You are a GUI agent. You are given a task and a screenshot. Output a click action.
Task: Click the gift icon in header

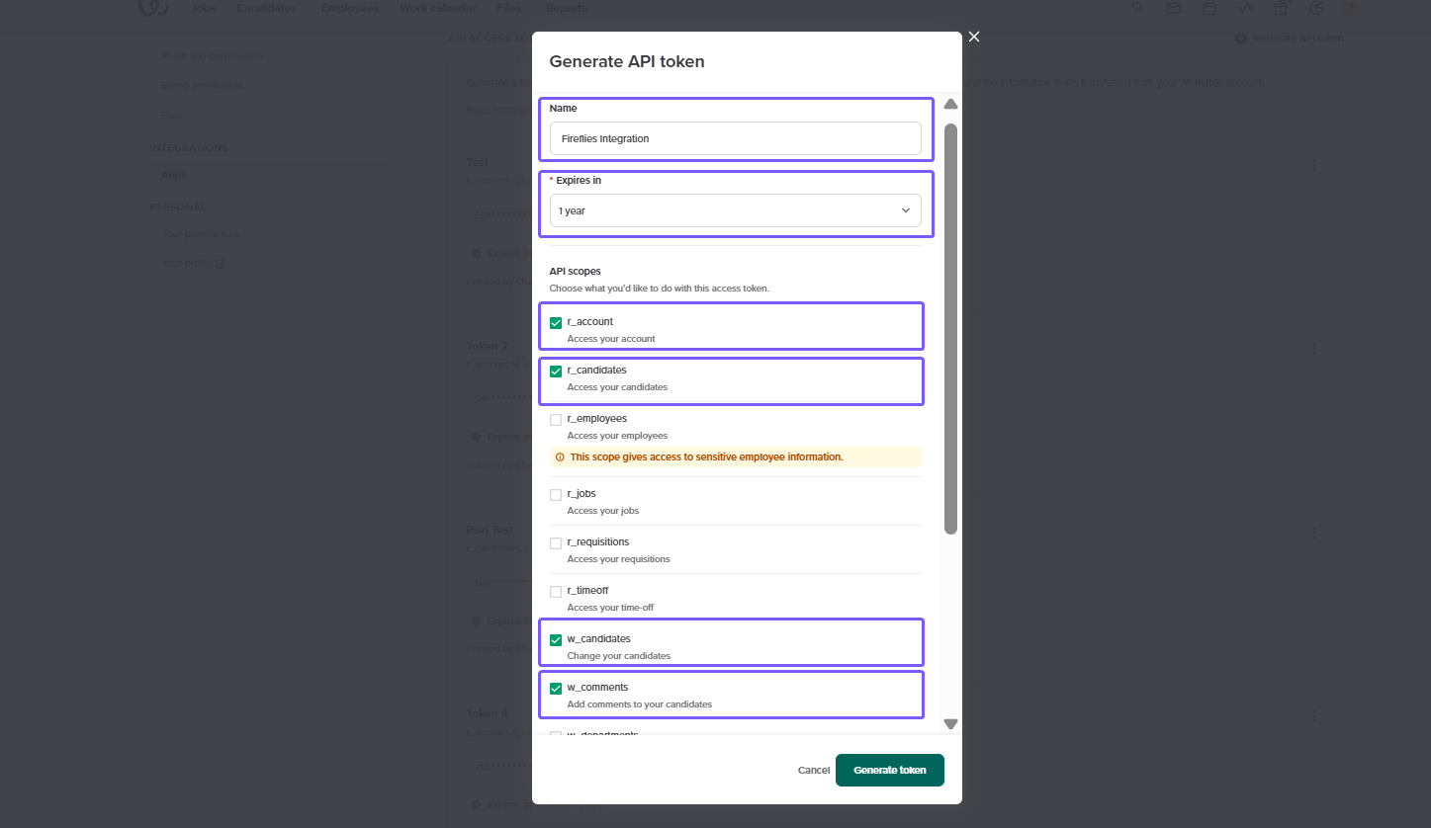[x=1281, y=8]
